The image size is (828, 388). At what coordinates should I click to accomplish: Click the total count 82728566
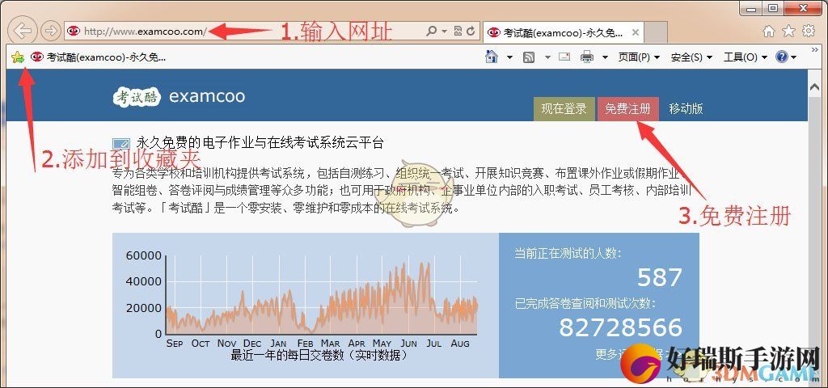pyautogui.click(x=620, y=327)
